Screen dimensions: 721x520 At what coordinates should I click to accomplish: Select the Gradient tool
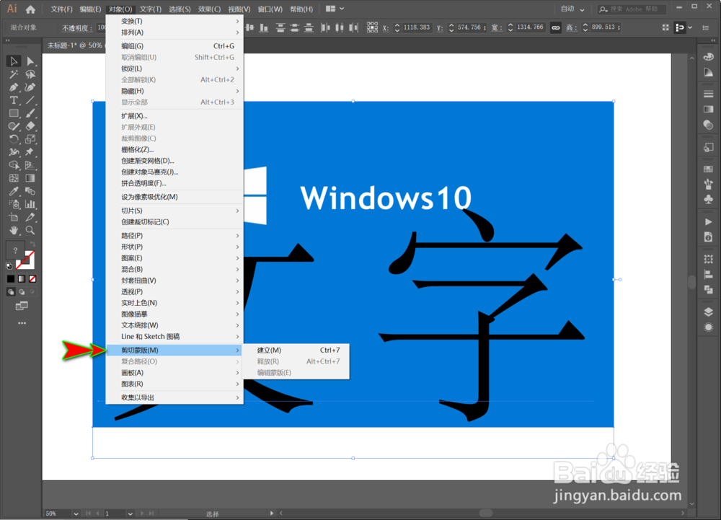click(30, 178)
